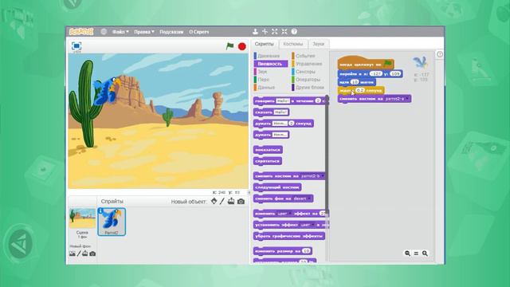The width and height of the screenshot is (510, 287).
Task: Click the Scratch logo in menu bar
Action: (x=81, y=32)
